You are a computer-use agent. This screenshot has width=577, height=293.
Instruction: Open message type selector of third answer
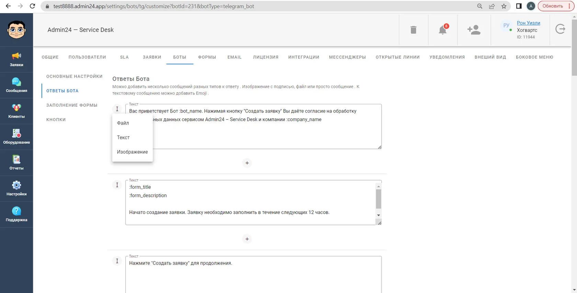click(117, 261)
